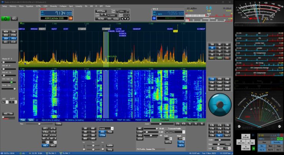Toggle the REC record button

click(x=6, y=42)
